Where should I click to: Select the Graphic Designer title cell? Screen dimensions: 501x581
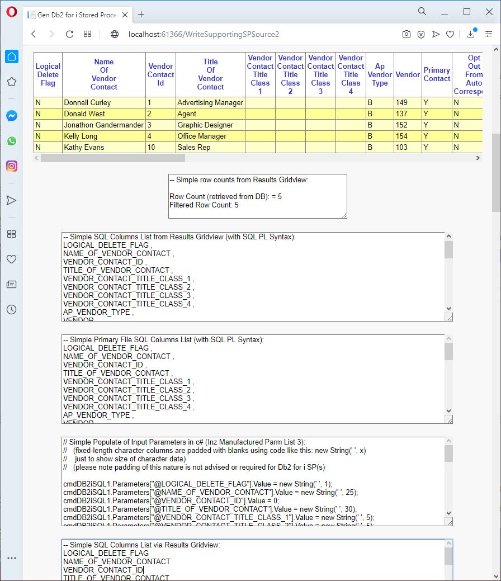210,125
